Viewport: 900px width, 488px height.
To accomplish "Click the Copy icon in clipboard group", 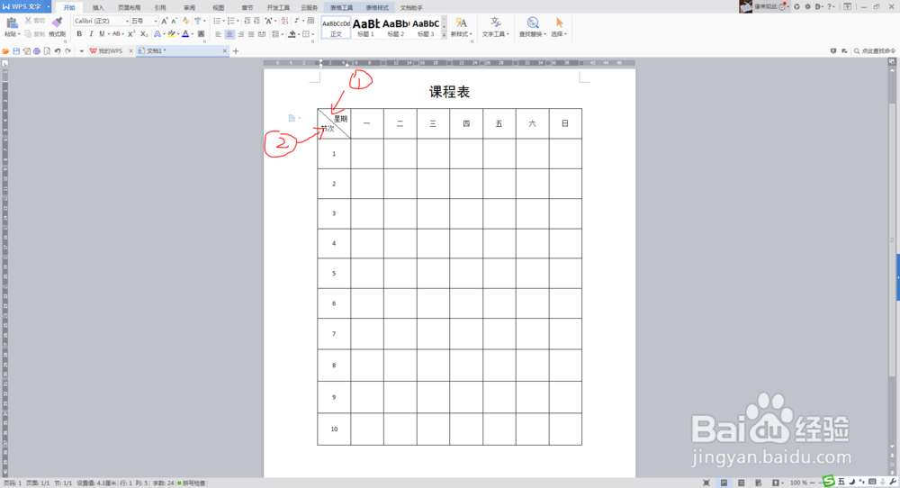I will coord(28,34).
